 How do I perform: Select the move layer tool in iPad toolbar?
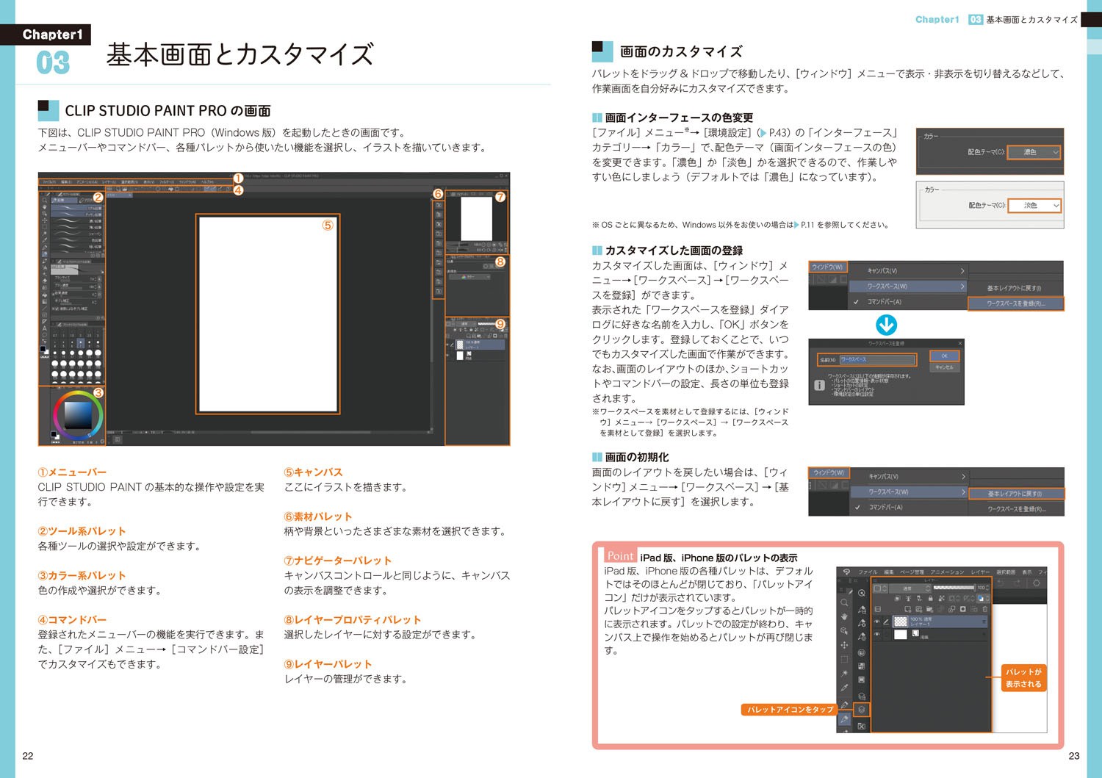pos(844,645)
